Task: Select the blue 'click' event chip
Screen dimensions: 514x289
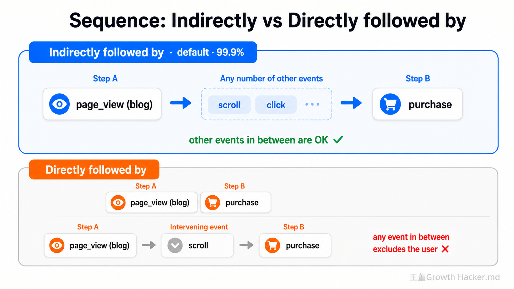Action: [x=276, y=105]
